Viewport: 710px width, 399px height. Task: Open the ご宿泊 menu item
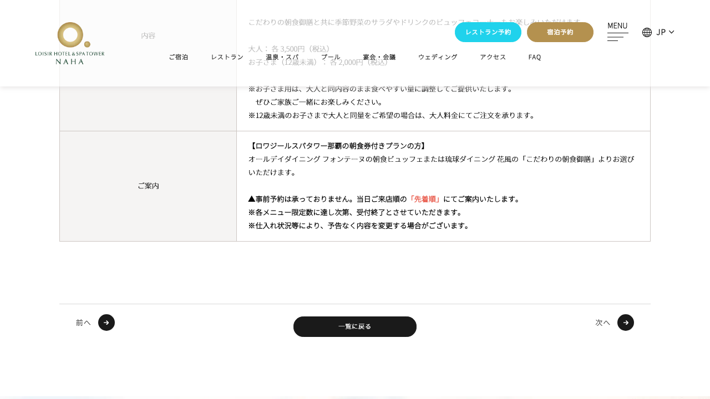point(179,57)
